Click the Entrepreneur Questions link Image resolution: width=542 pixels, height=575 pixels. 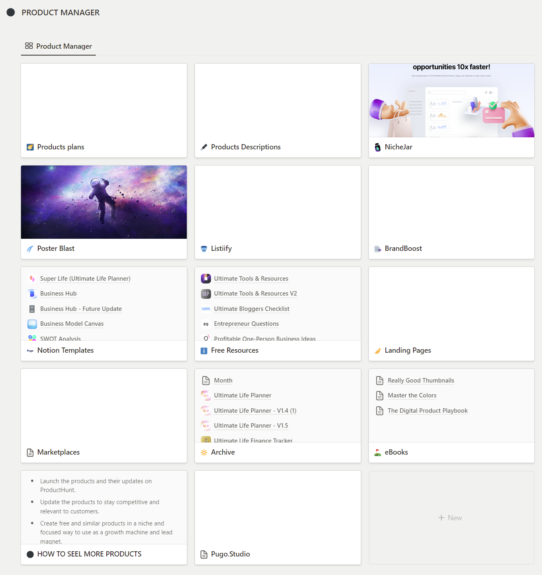click(246, 324)
